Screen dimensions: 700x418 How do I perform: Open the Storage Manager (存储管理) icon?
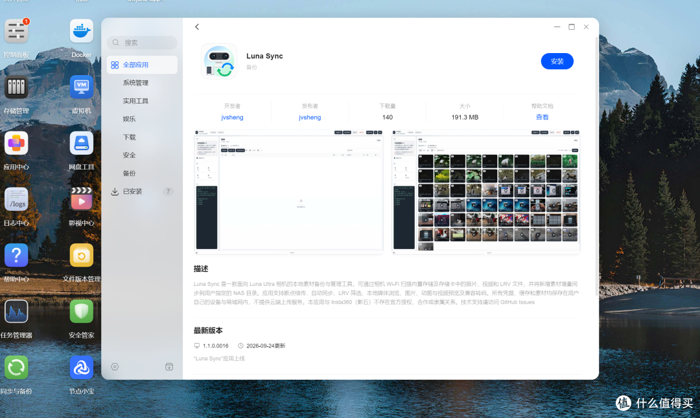pyautogui.click(x=16, y=87)
